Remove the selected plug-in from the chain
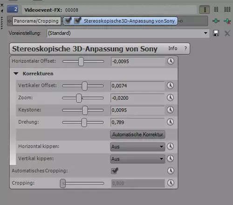 click(227, 21)
